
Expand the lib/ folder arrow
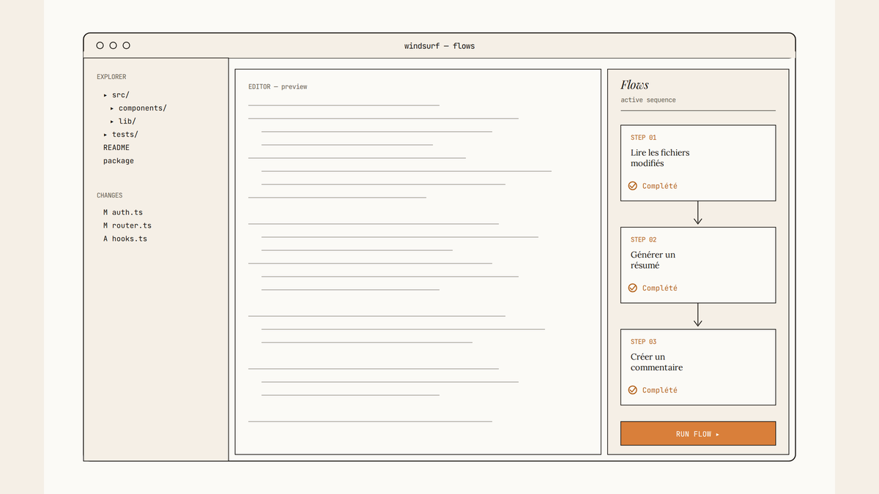point(112,121)
